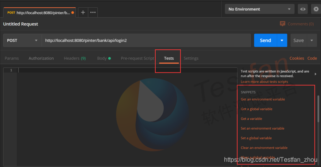
Task: Insert Get a variable snippet
Action: (251, 118)
